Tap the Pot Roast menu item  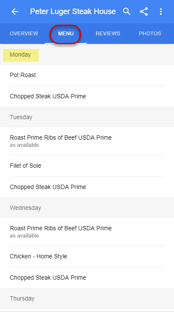coord(87,75)
